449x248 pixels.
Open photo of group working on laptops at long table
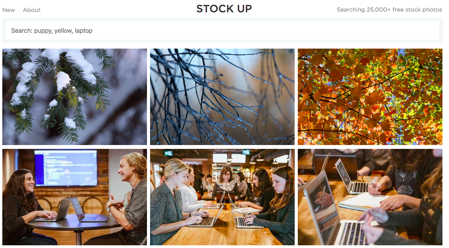coord(222,197)
